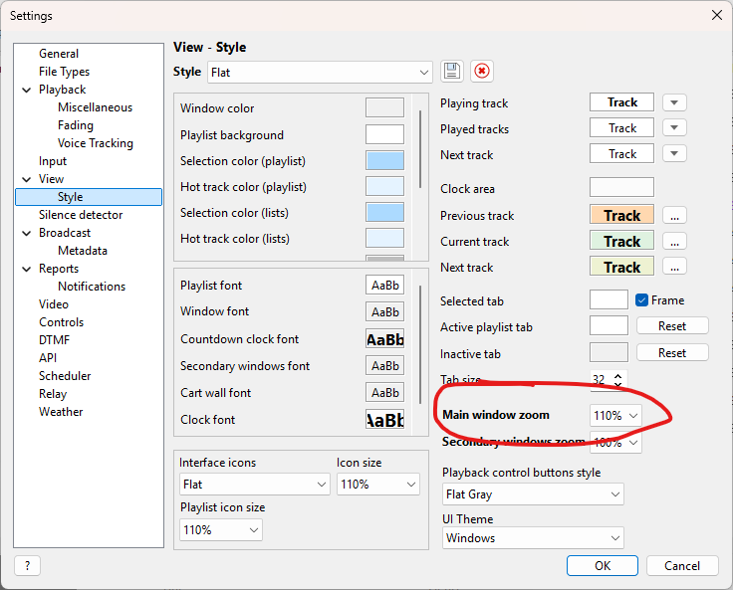Open the Main window zoom dropdown
This screenshot has width=733, height=590.
615,415
